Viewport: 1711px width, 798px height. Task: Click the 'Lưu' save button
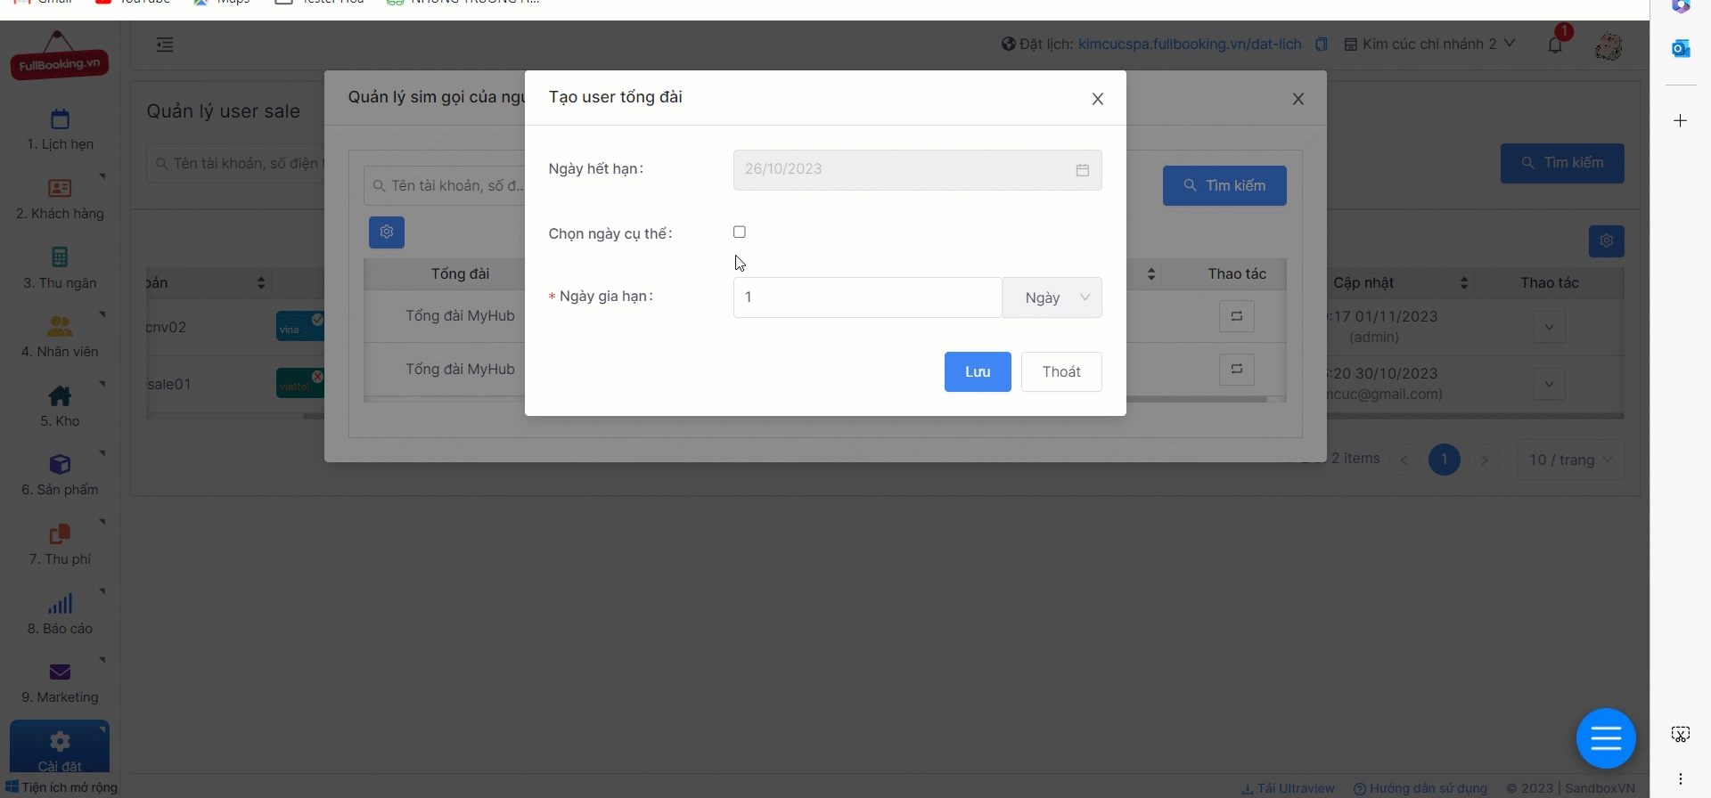point(978,371)
